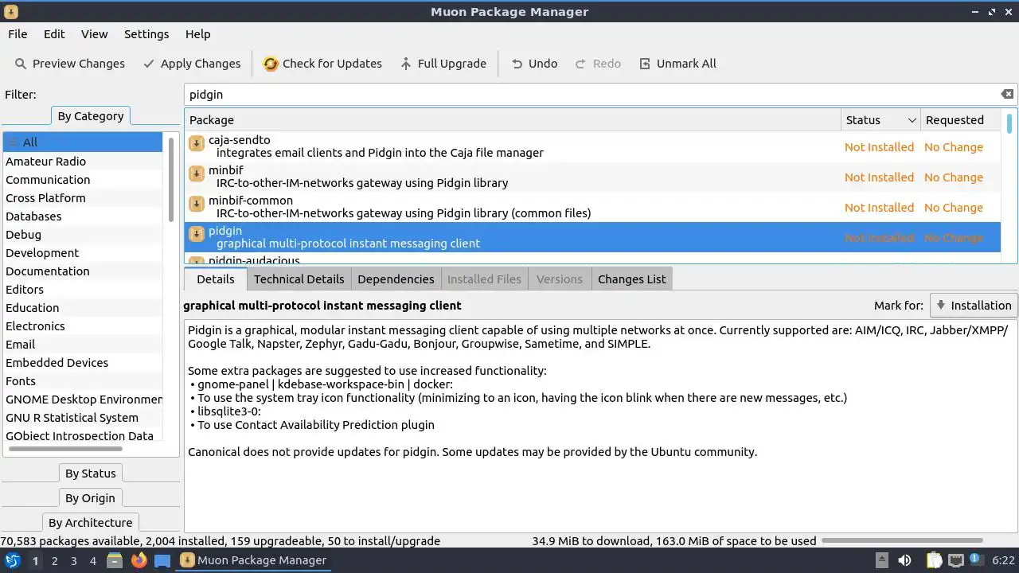
Task: Click the volume tray icon
Action: [x=904, y=560]
